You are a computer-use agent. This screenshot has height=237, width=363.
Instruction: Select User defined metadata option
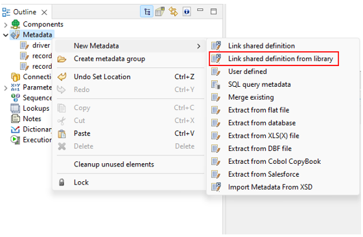tap(283, 72)
